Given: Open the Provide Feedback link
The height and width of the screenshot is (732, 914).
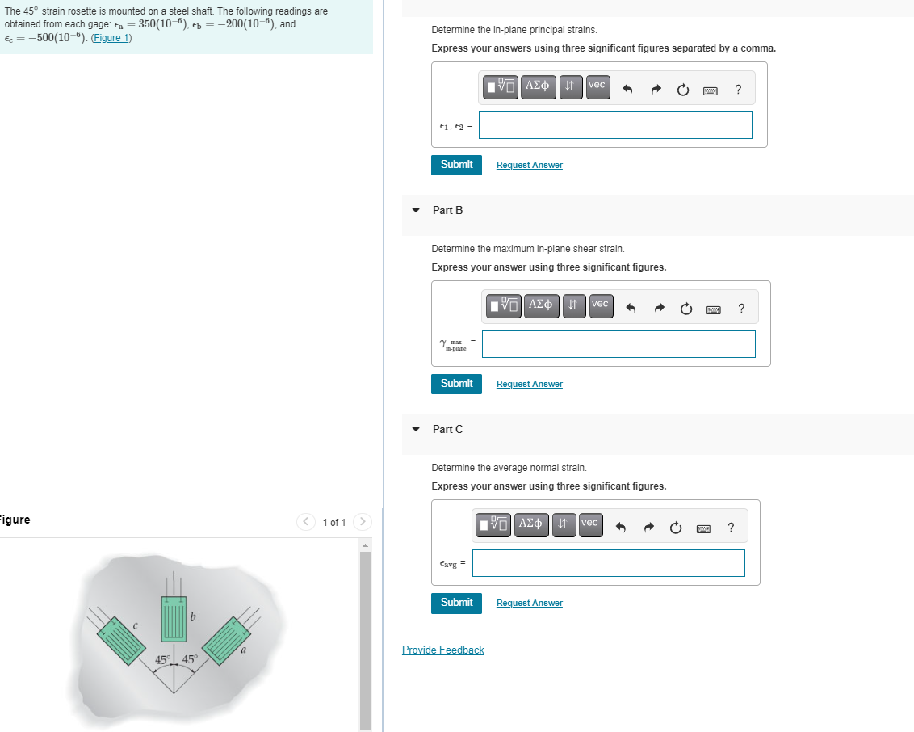Looking at the screenshot, I should pos(442,650).
